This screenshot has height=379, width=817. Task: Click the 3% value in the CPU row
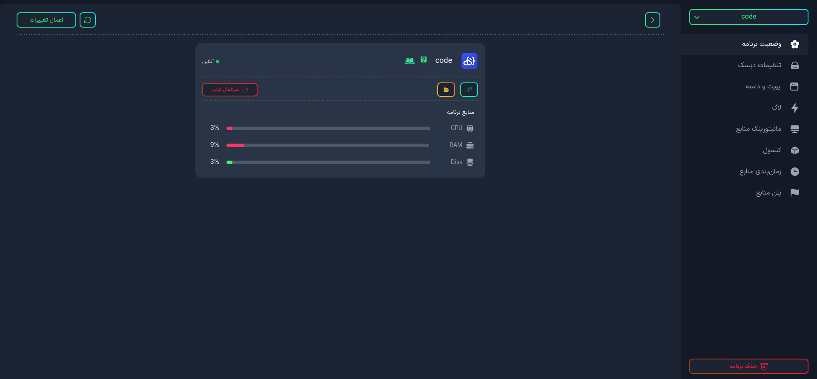(x=215, y=128)
